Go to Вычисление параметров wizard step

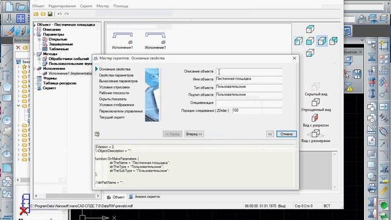[118, 81]
